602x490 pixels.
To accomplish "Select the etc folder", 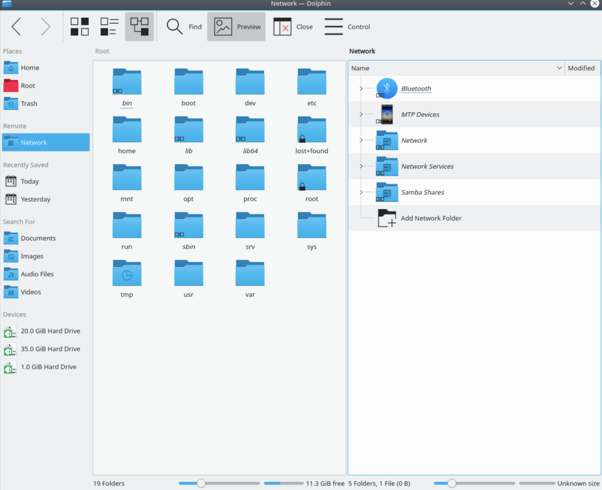I will click(312, 87).
